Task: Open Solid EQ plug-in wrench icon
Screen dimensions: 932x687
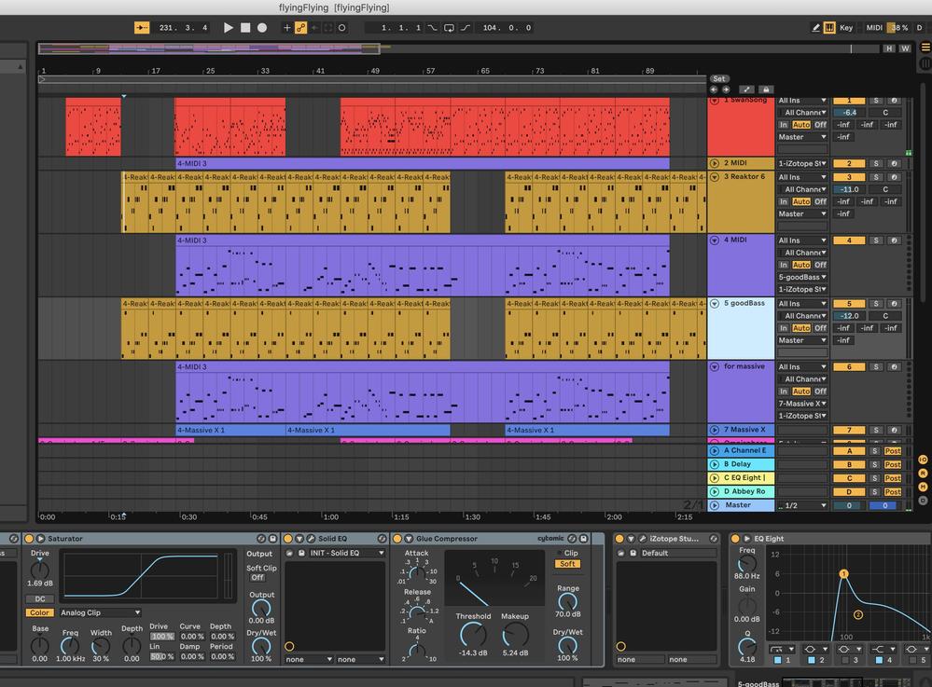Action: [x=311, y=539]
